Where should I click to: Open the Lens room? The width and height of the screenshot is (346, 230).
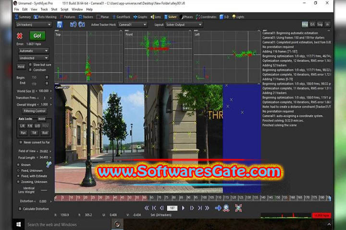[x=156, y=17]
